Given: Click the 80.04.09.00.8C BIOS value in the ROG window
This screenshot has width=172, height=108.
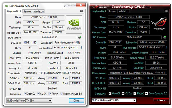Looking at the screenshot, I should (134, 37).
